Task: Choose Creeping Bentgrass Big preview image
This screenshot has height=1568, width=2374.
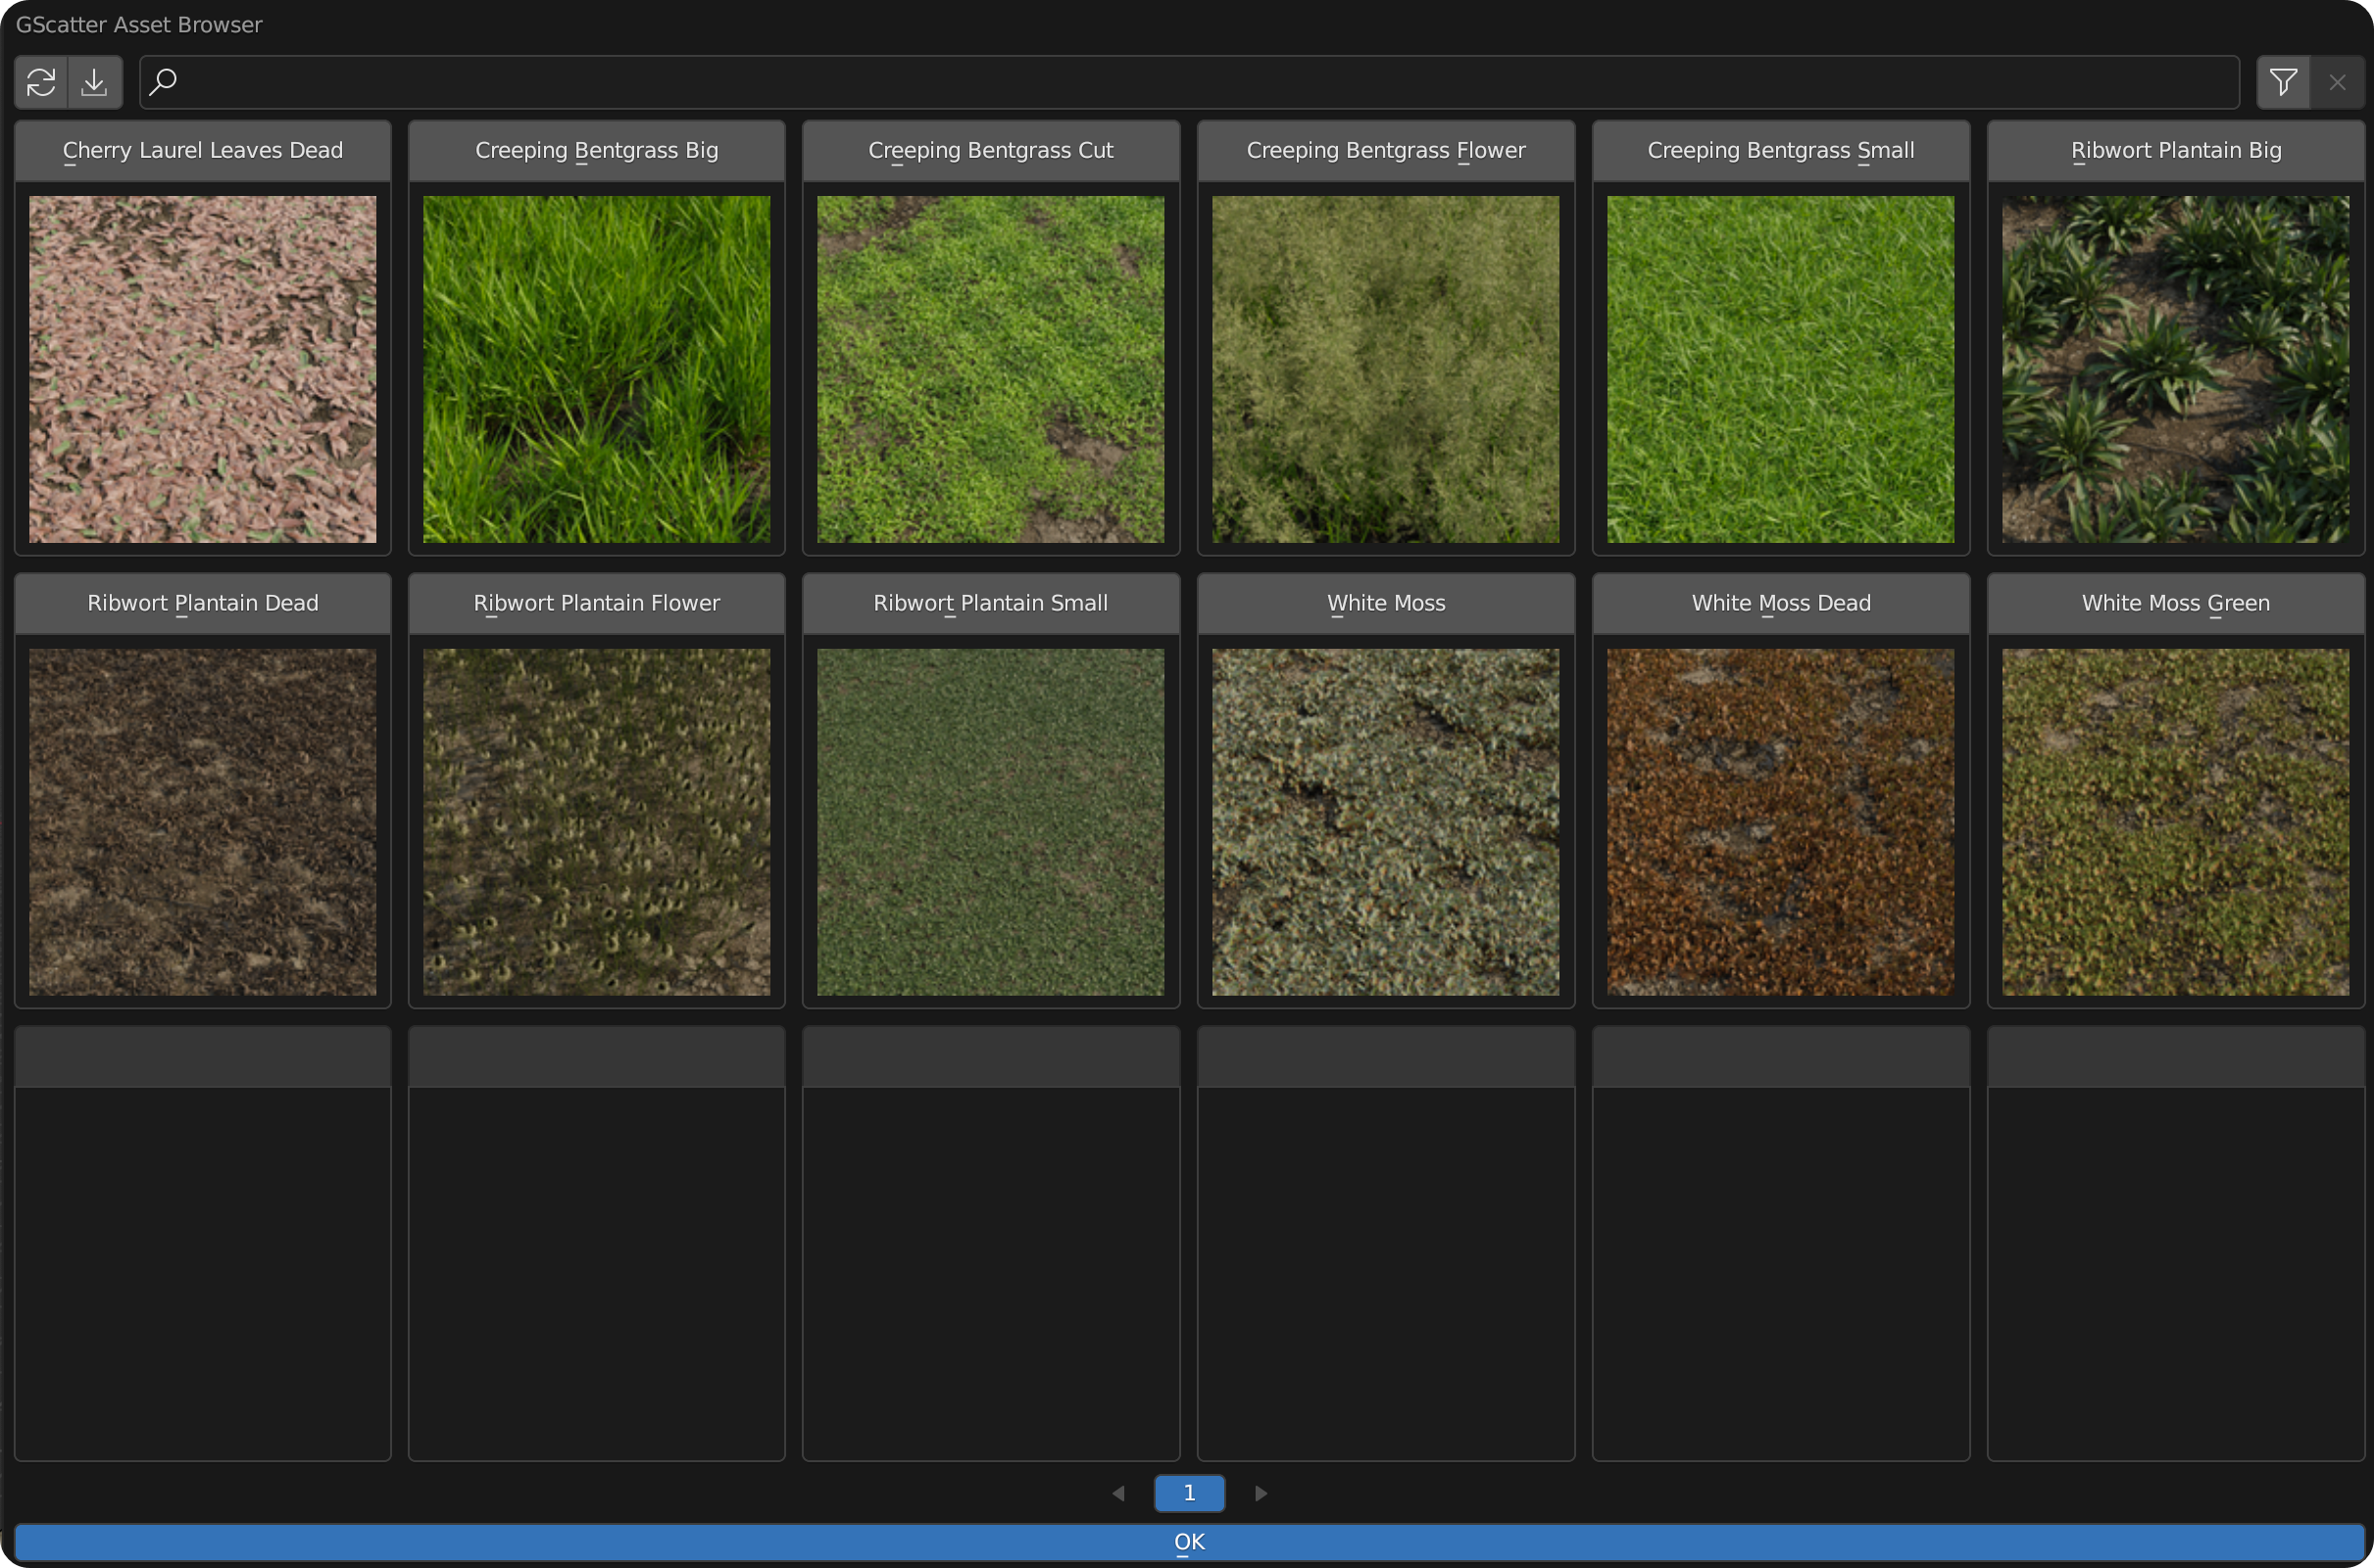Action: click(x=597, y=369)
